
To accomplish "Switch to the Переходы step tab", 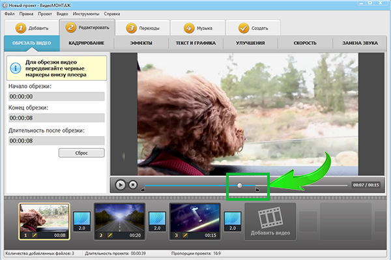I will 143,28.
